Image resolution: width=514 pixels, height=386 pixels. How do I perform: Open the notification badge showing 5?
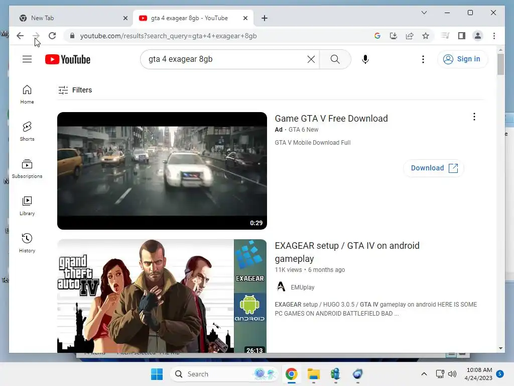pyautogui.click(x=500, y=374)
